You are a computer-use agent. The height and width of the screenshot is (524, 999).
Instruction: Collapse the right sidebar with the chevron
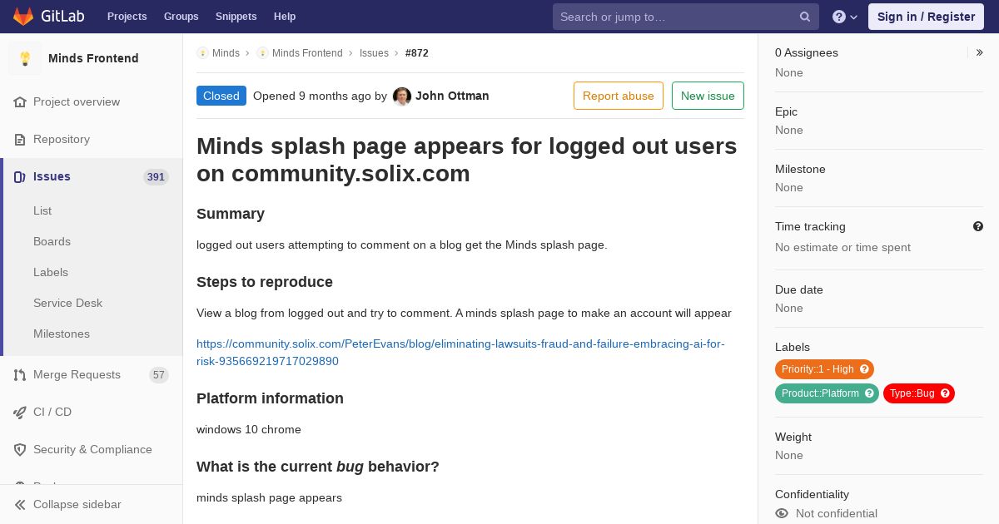point(980,52)
